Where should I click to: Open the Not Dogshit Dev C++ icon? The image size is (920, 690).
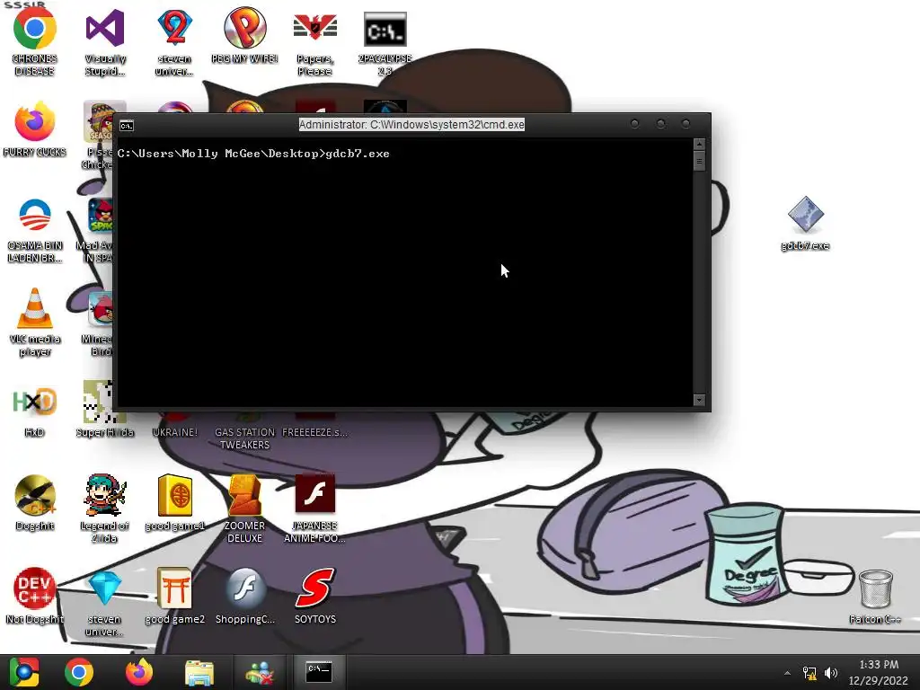[35, 596]
